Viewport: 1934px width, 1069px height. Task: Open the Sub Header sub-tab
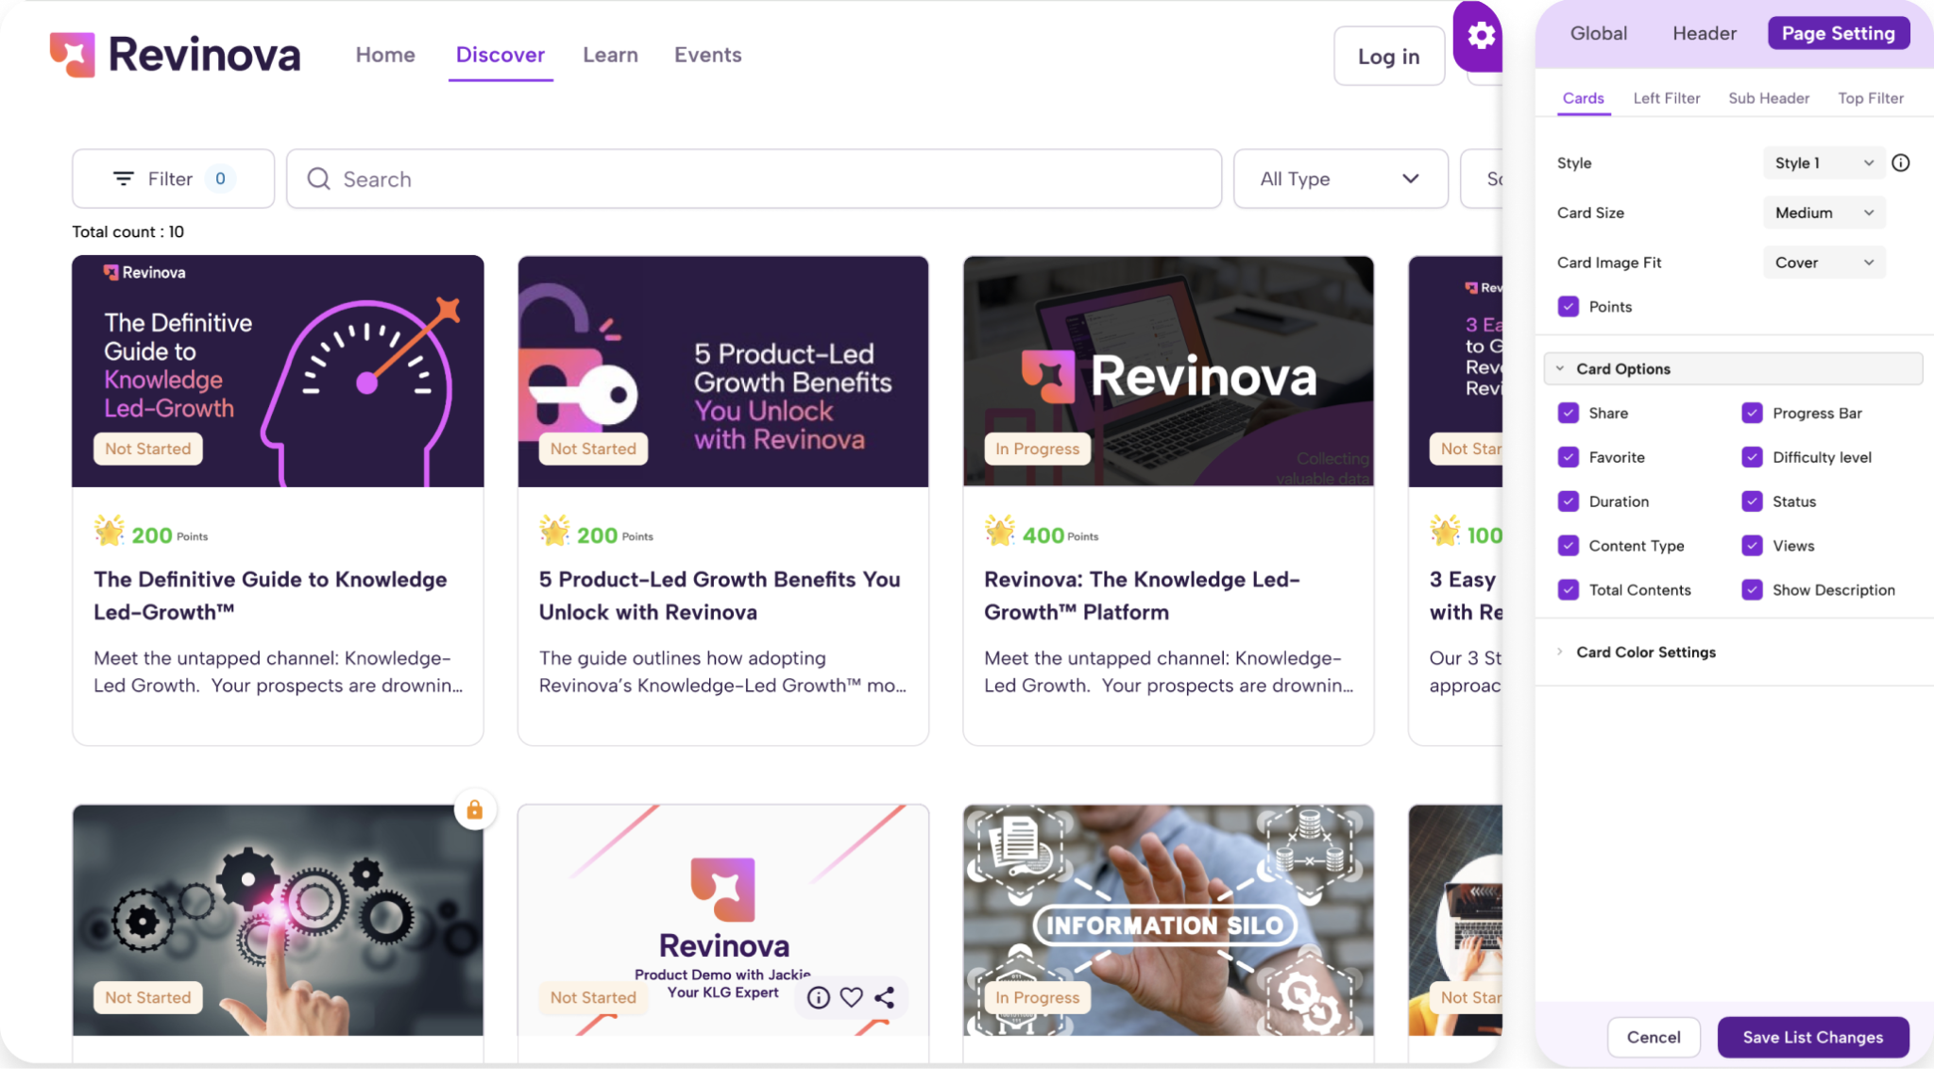click(1768, 98)
